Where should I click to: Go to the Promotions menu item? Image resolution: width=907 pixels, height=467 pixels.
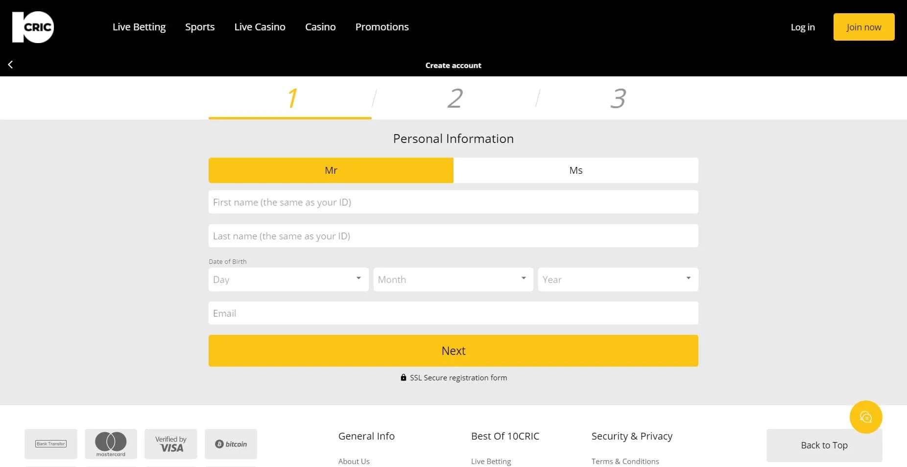382,27
